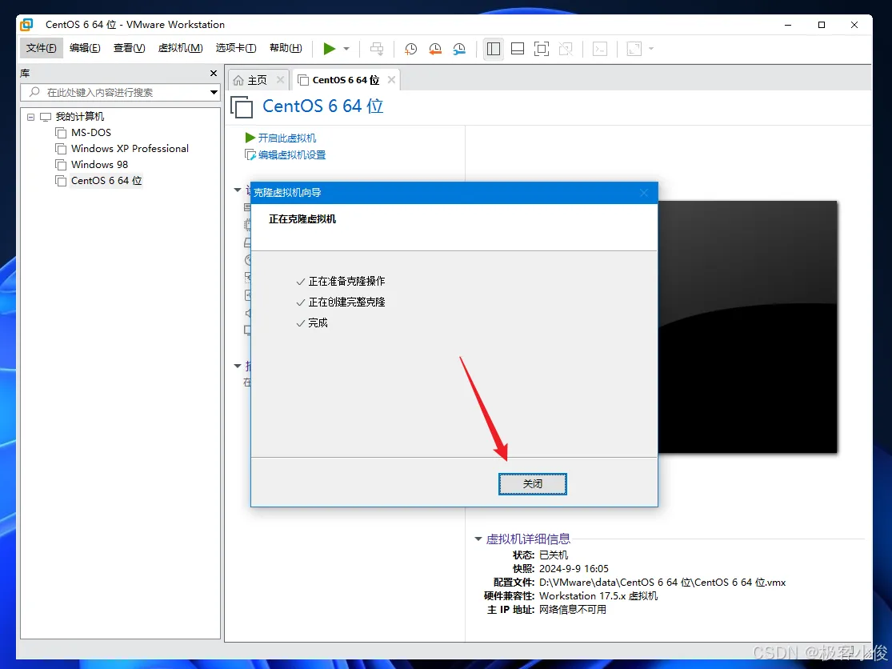Collapse the 我的计算机 tree node
The width and height of the screenshot is (892, 669).
(x=30, y=117)
